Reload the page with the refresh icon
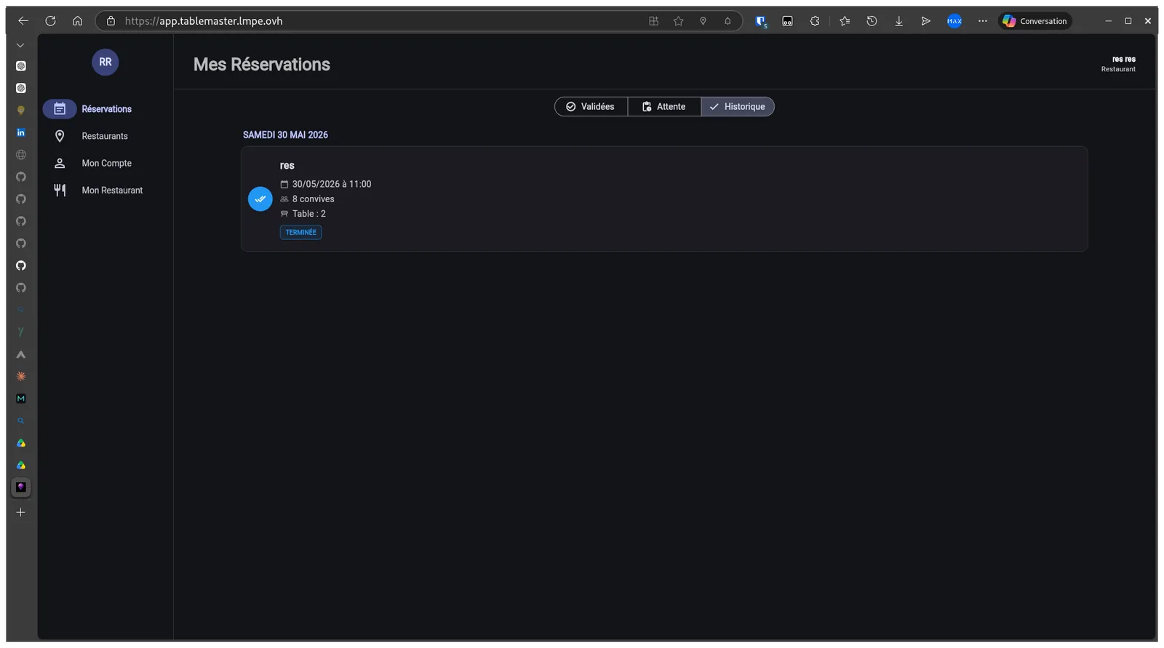Image resolution: width=1164 pixels, height=648 pixels. click(x=50, y=21)
